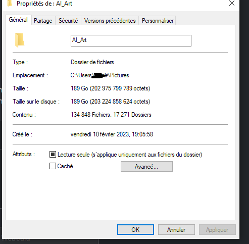The image size is (249, 244).
Task: Click the large folder icon beside the name field
Action: coord(20,40)
